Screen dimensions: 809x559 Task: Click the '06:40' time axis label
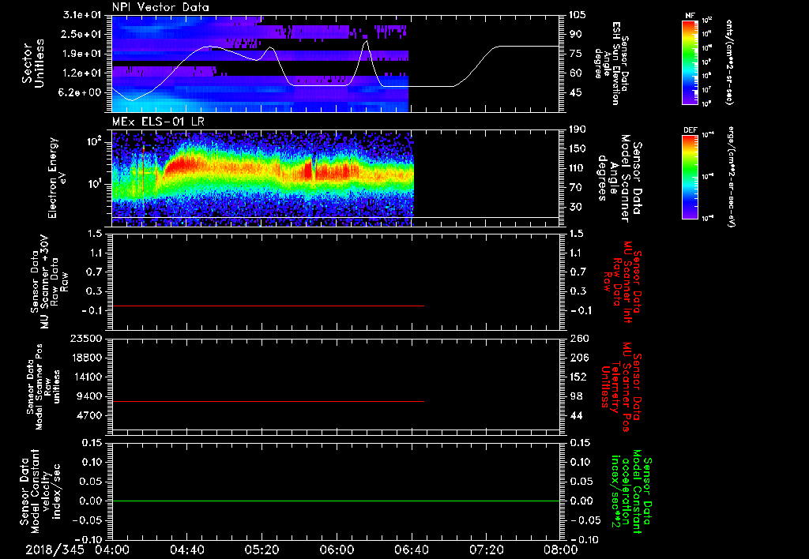pyautogui.click(x=411, y=550)
